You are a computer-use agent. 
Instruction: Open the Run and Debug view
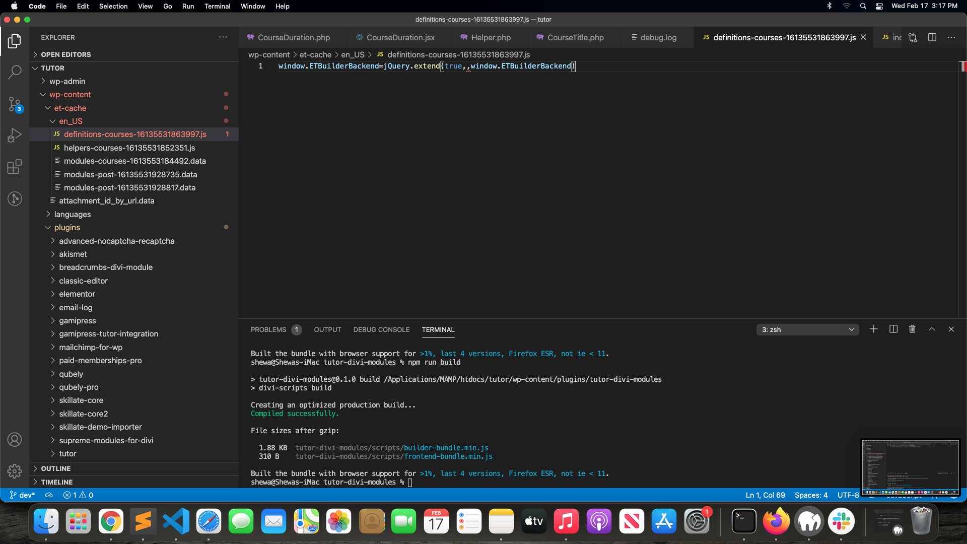(15, 134)
